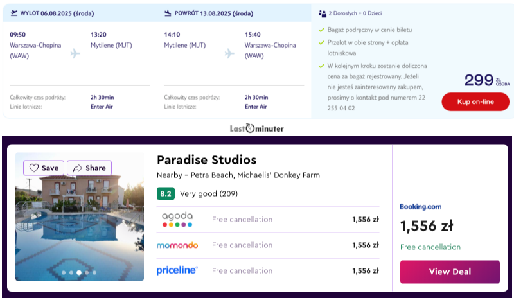Click priceline Free cancellation text
The image size is (514, 298).
pyautogui.click(x=242, y=271)
